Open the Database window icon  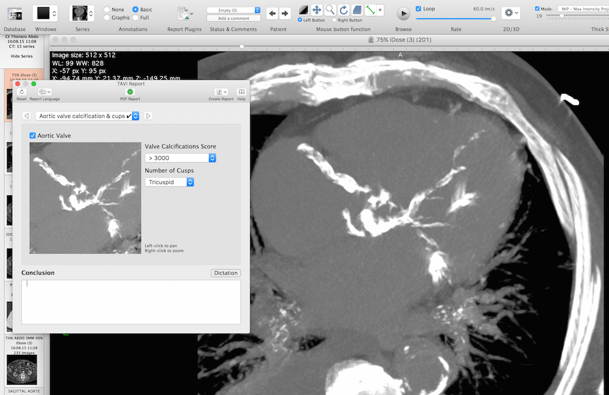coord(15,13)
